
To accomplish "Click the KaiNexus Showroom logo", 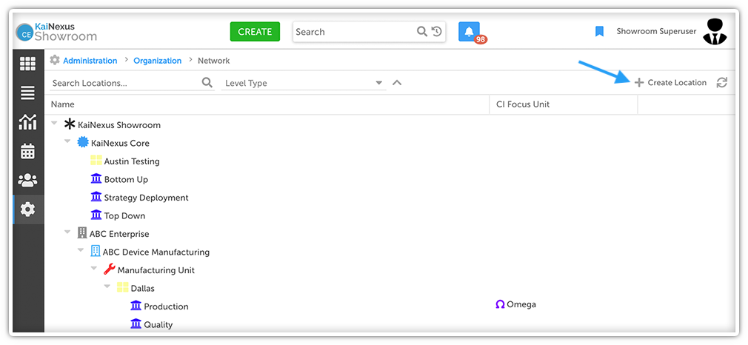I will click(x=56, y=32).
